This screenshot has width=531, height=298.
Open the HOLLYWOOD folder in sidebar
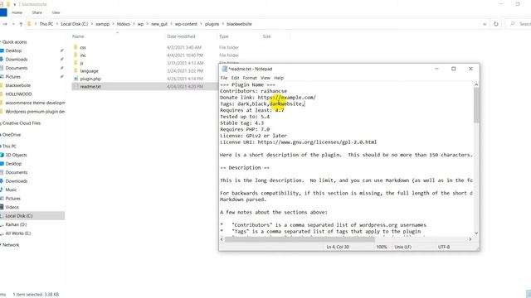point(18,94)
